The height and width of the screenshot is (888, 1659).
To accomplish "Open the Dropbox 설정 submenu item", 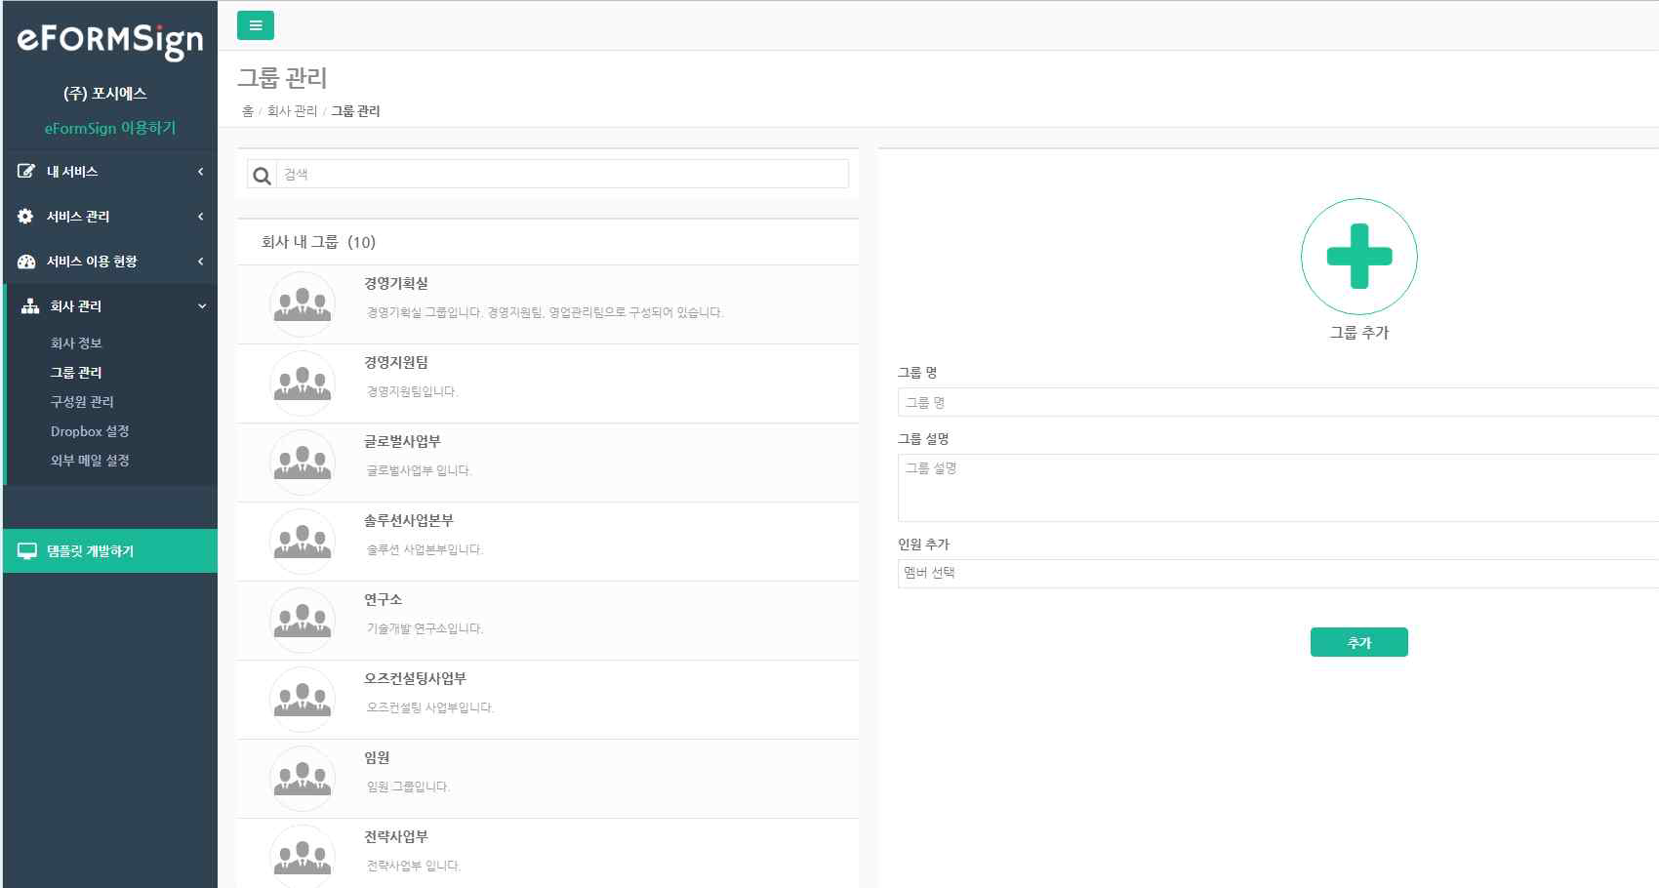I will point(90,431).
